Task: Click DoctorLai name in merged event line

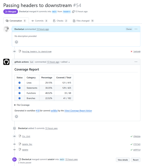Action: (26, 159)
